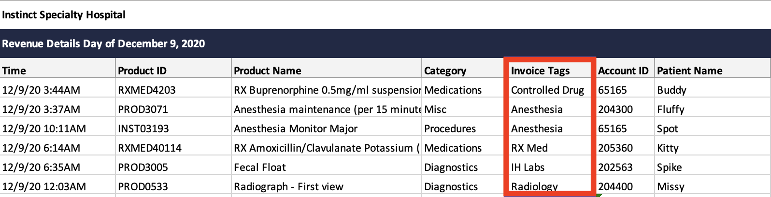Click the Time column header cell
Screen dimensions: 771x197
point(58,70)
